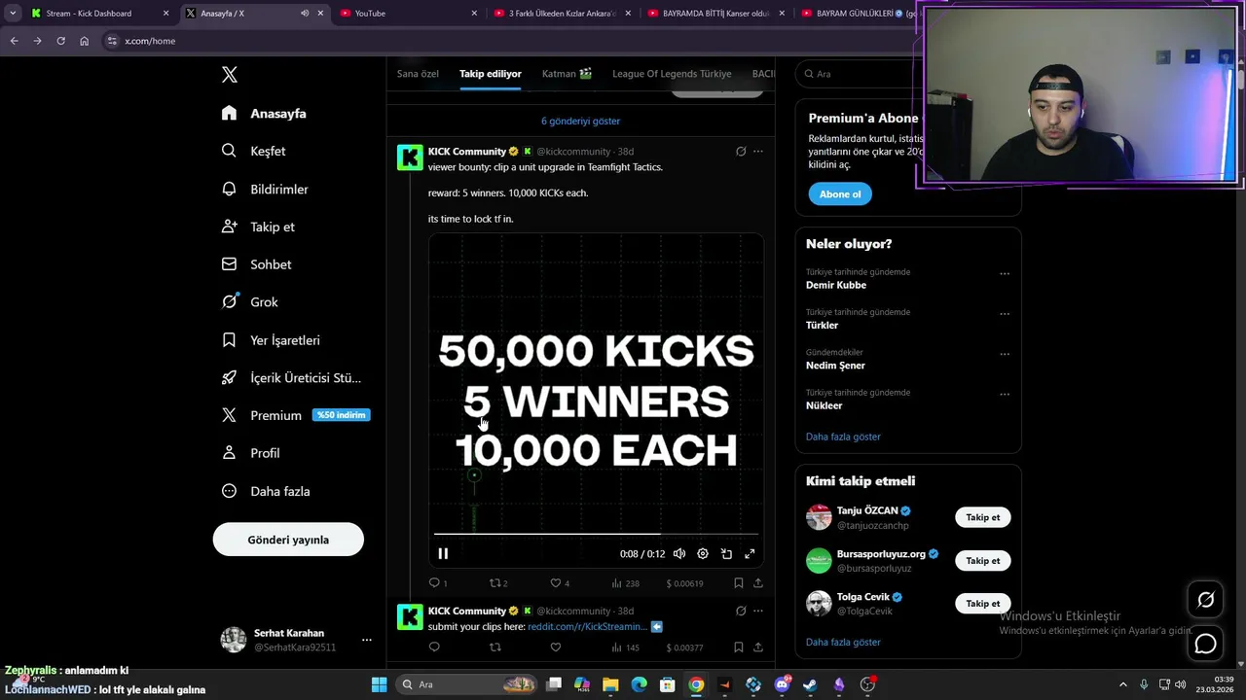1246x700 pixels.
Task: Bookmark the submit your clips post
Action: (738, 647)
